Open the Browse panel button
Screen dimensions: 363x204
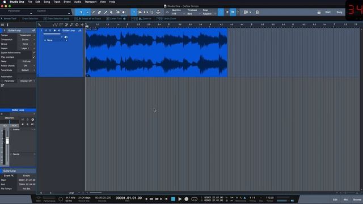tap(357, 199)
